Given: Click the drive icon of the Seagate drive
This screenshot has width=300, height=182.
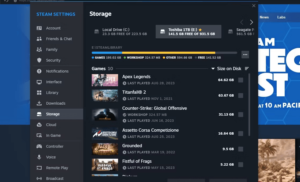Looking at the screenshot, I should [x=231, y=32].
